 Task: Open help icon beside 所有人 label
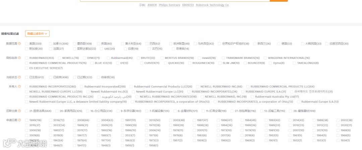click(x=19, y=87)
